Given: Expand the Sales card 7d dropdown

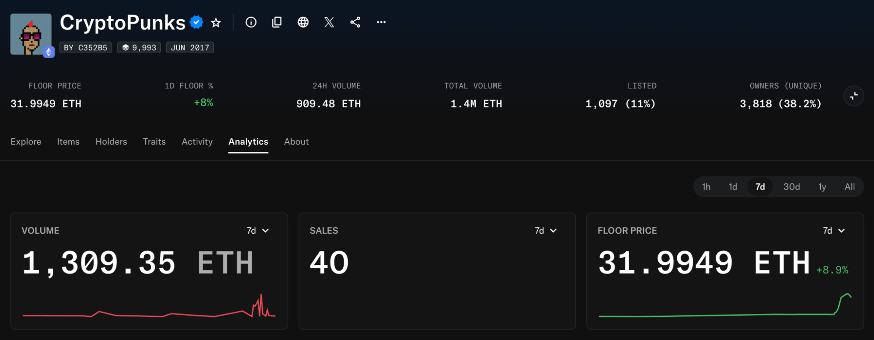Looking at the screenshot, I should pyautogui.click(x=546, y=230).
